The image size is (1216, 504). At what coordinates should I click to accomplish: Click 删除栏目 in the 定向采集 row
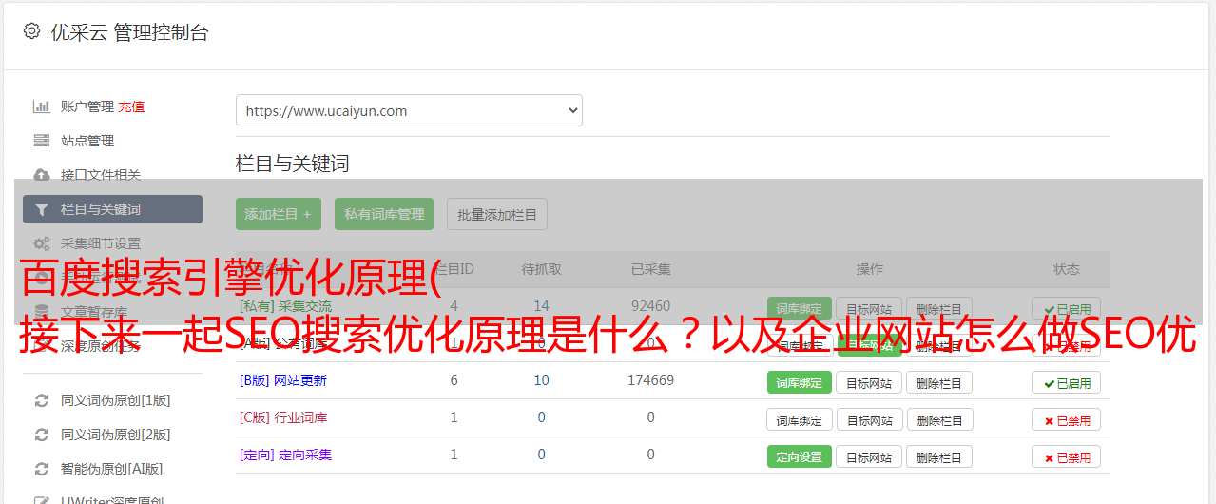pyautogui.click(x=939, y=456)
